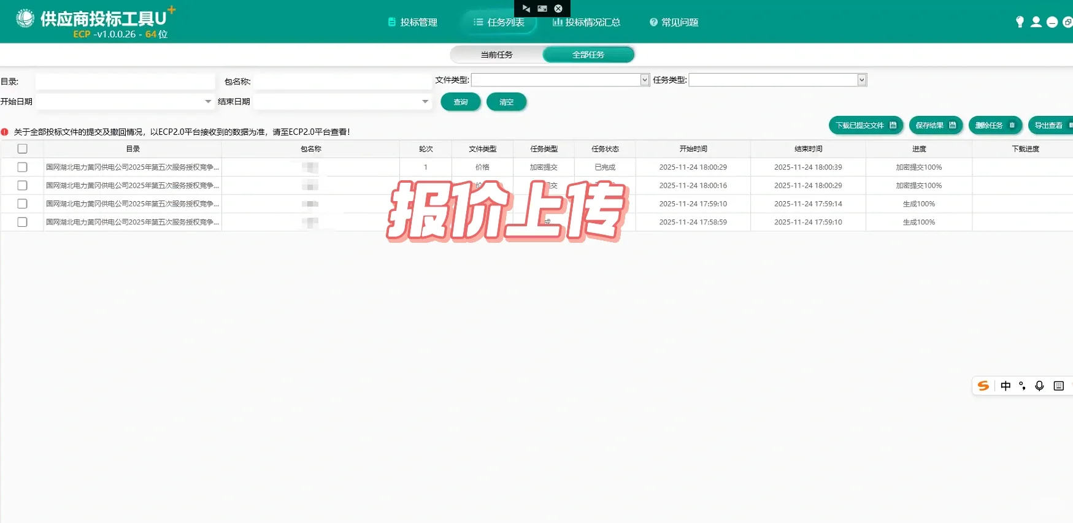The image size is (1073, 523).
Task: Open the 任务列表 menu
Action: [499, 22]
